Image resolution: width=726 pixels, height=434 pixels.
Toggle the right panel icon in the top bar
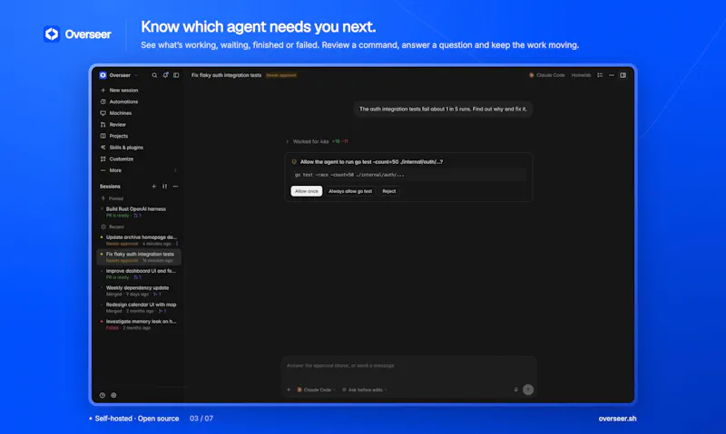click(623, 75)
